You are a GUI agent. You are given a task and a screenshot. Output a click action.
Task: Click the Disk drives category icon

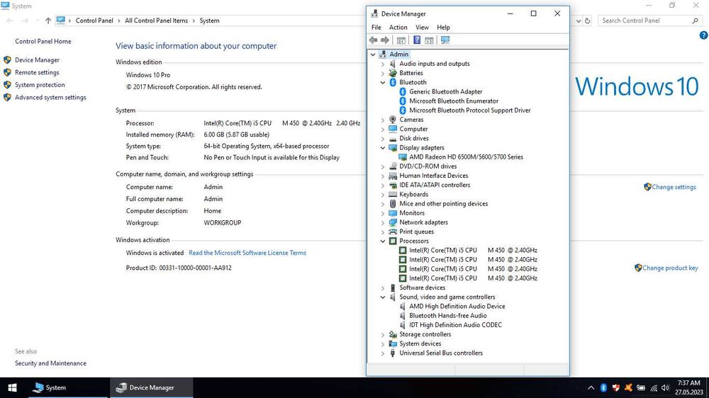tap(393, 139)
